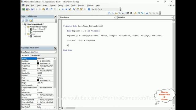Open the Insert menu
Screen dimensions: 196x110
click(x=45, y=5)
